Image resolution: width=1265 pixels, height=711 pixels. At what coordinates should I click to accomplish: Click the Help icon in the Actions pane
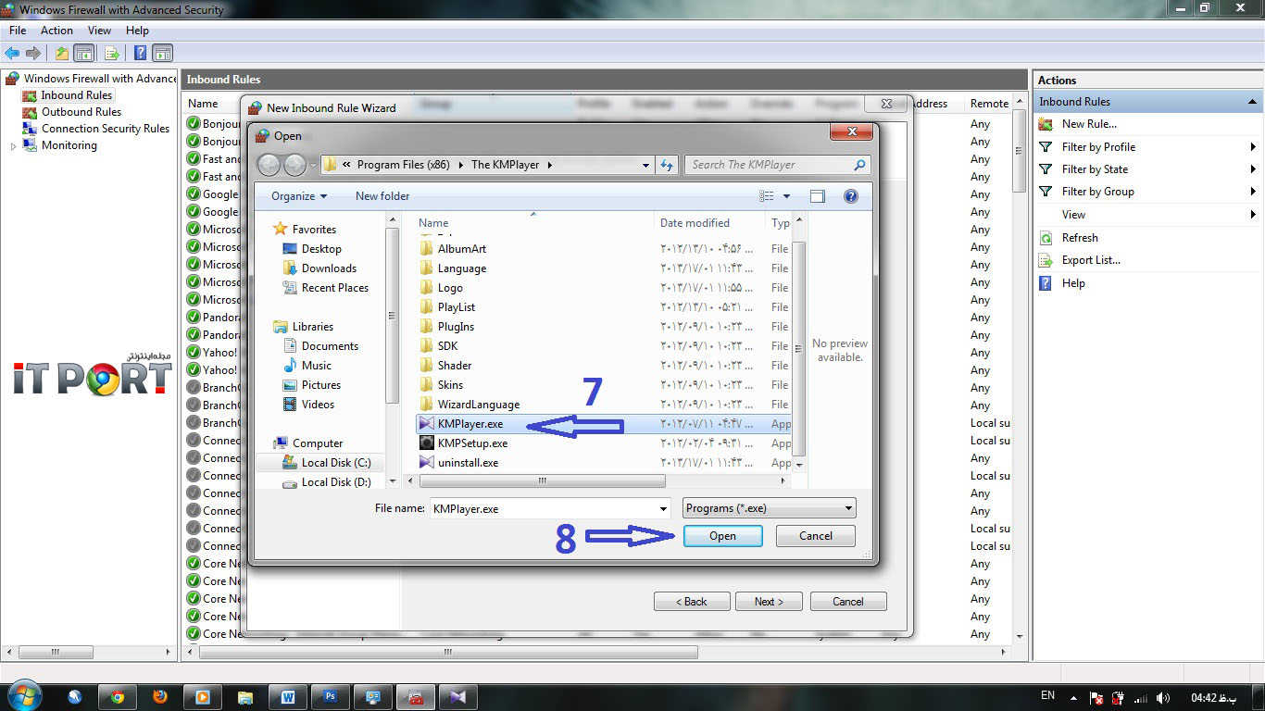[x=1046, y=283]
